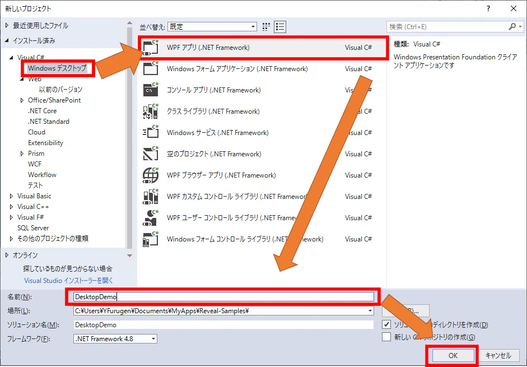Switch templates to list view

point(280,26)
